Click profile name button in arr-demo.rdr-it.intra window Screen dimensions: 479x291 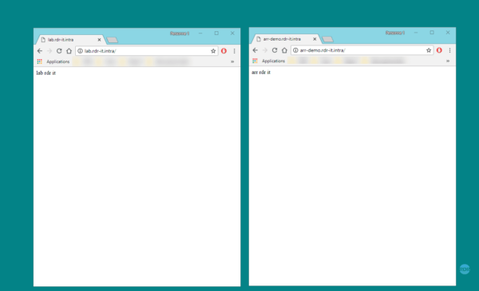pyautogui.click(x=395, y=33)
